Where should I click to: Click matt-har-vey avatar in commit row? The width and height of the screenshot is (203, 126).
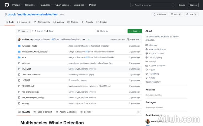pos(19,39)
